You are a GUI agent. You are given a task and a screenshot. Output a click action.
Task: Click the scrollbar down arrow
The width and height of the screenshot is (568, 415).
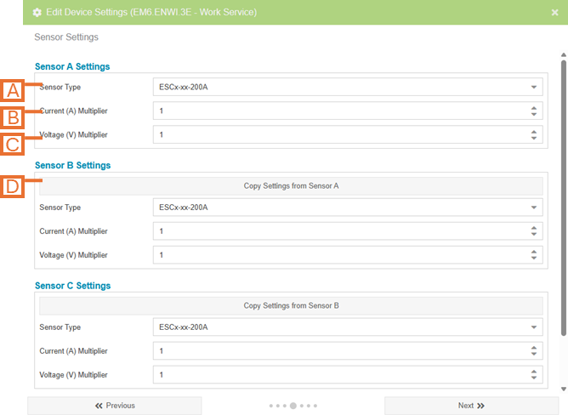pyautogui.click(x=564, y=389)
